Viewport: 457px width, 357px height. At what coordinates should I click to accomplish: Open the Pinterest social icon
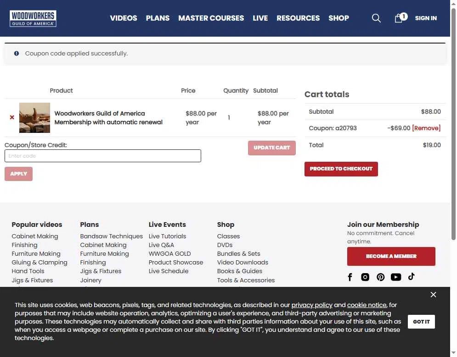380,277
